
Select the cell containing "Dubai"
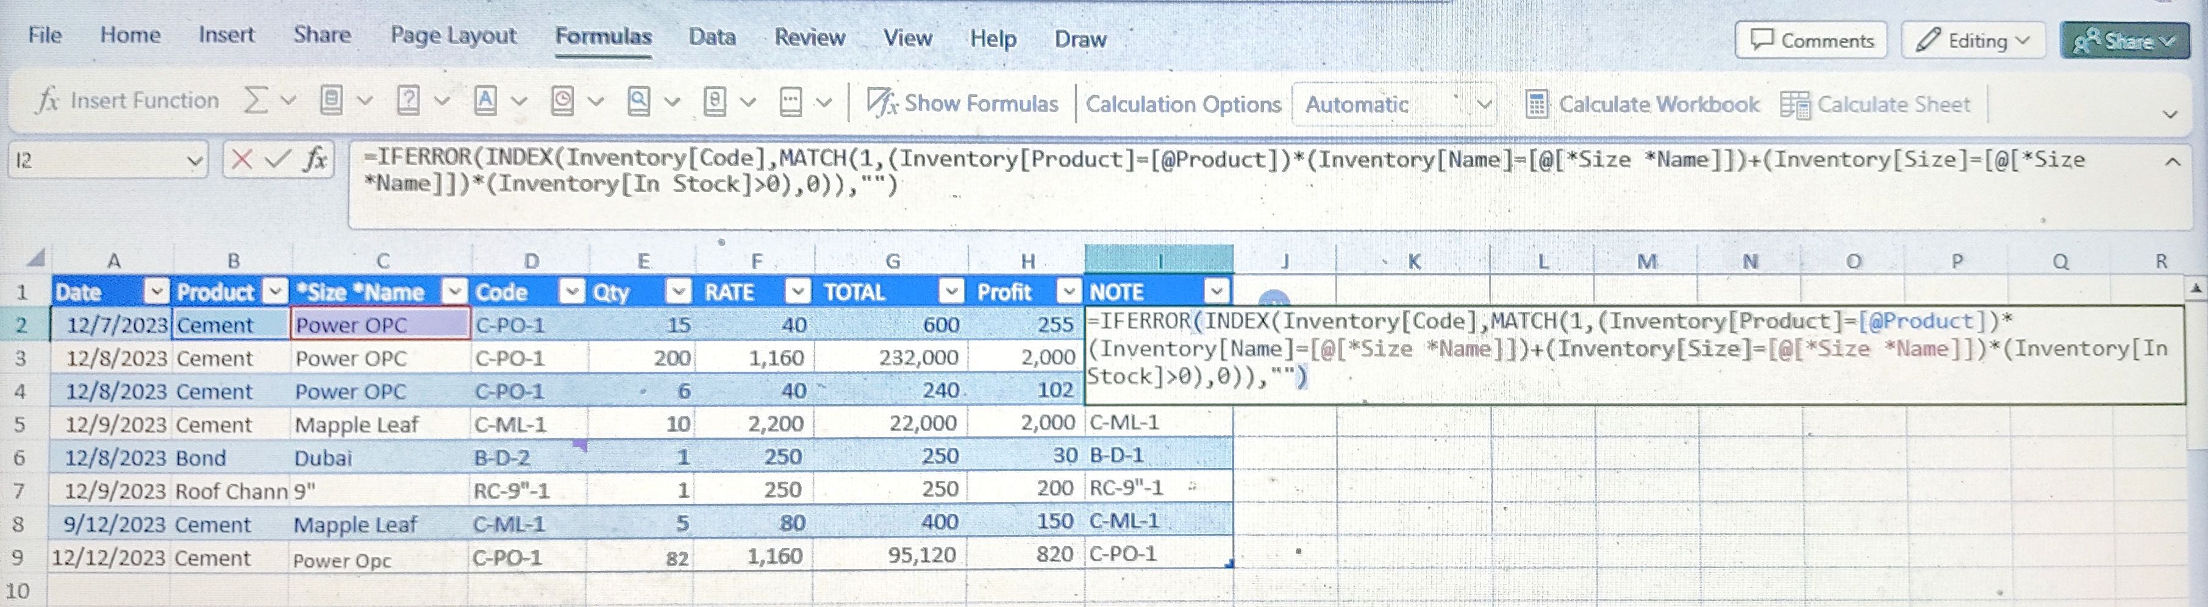380,458
